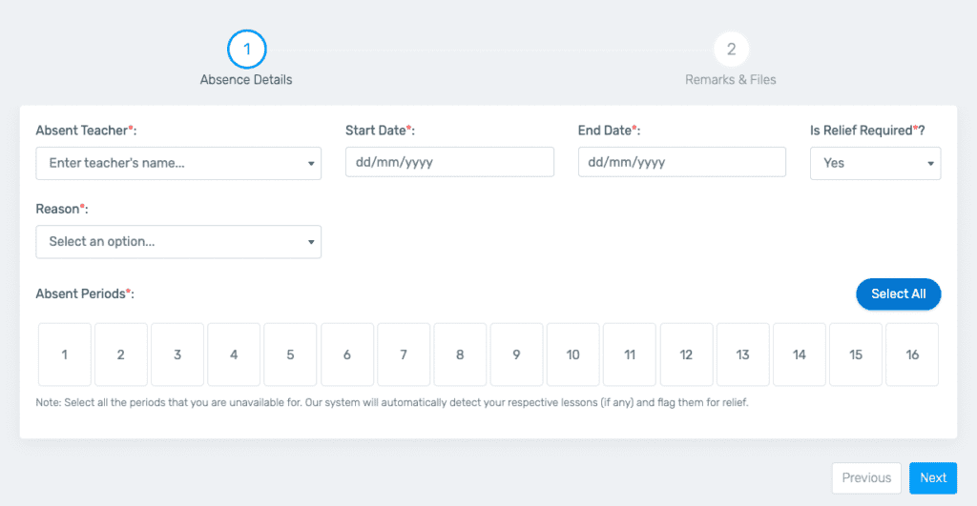This screenshot has width=977, height=506.
Task: Toggle absent period 12
Action: (686, 354)
